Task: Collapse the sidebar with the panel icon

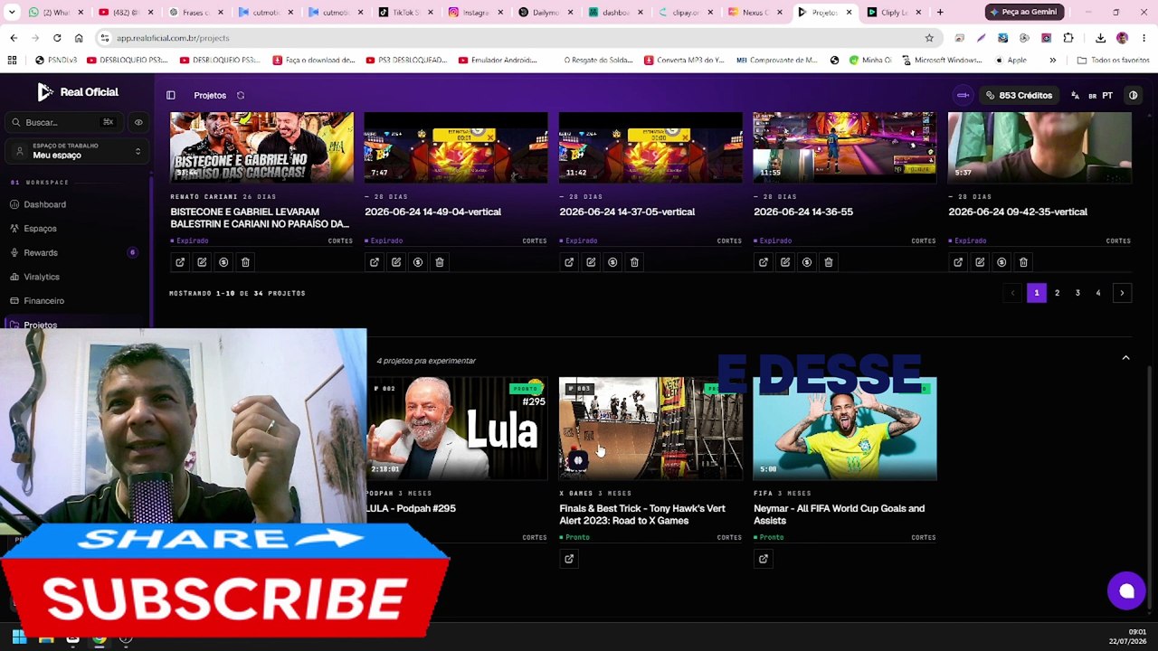Action: [171, 95]
